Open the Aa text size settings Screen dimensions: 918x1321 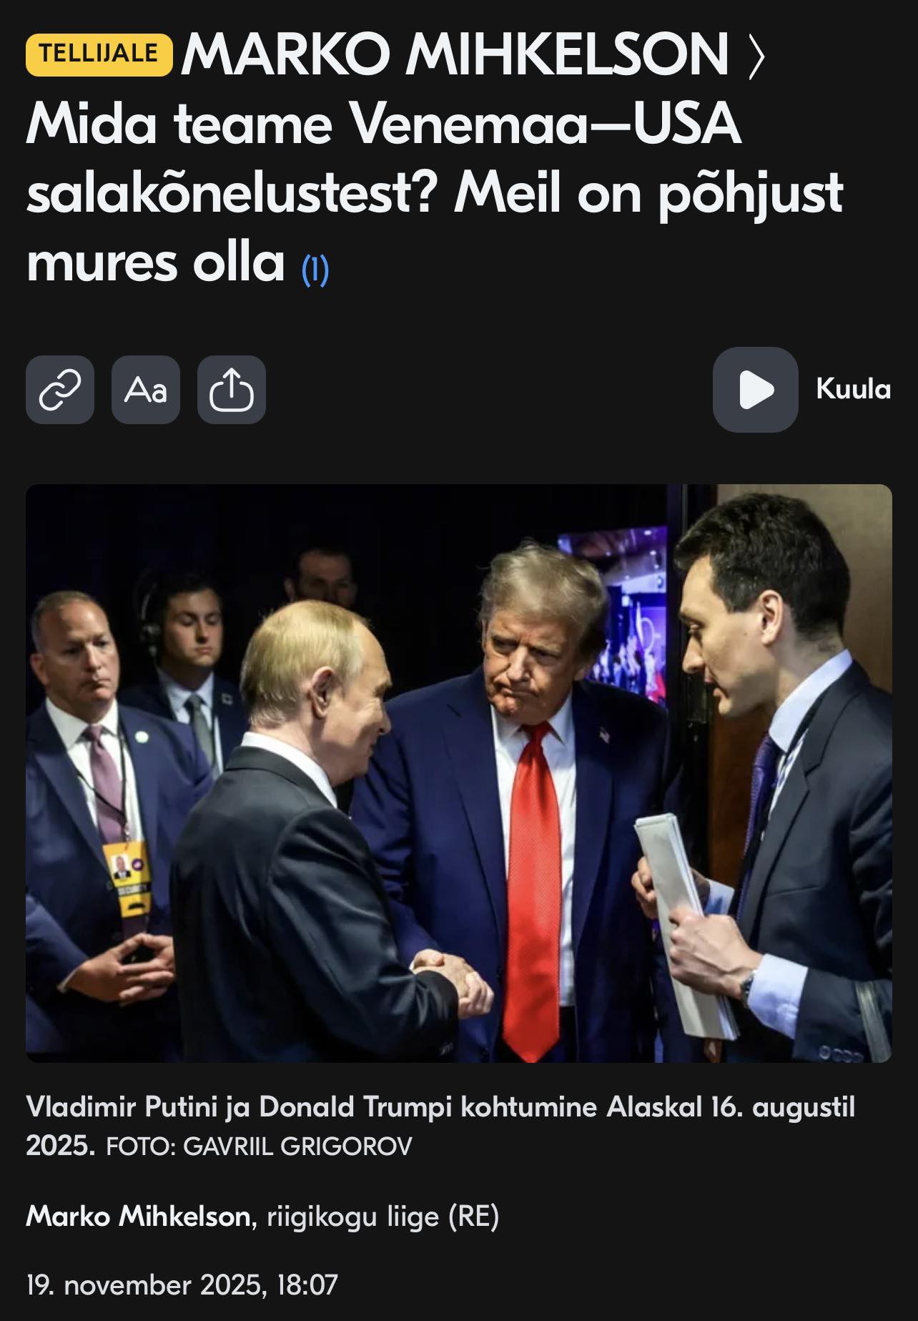[x=146, y=390]
